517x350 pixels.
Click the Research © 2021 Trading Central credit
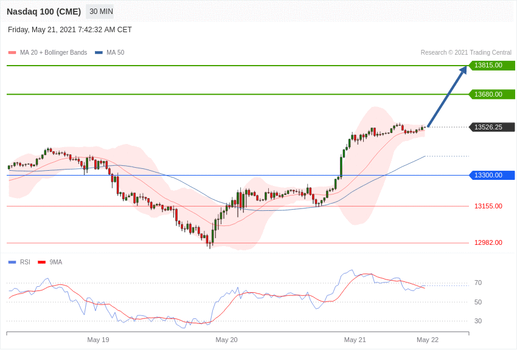click(x=466, y=52)
